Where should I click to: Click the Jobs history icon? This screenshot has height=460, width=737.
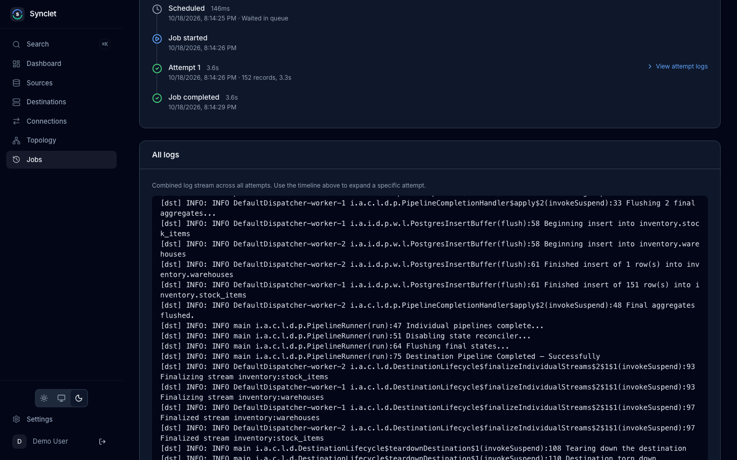tap(16, 159)
